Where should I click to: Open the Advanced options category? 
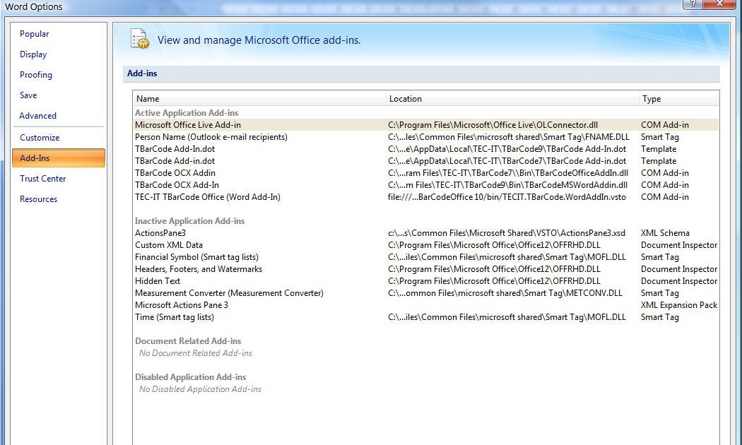point(38,115)
